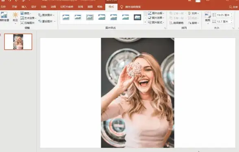Switch to the Design (设计) tab

click(34, 7)
